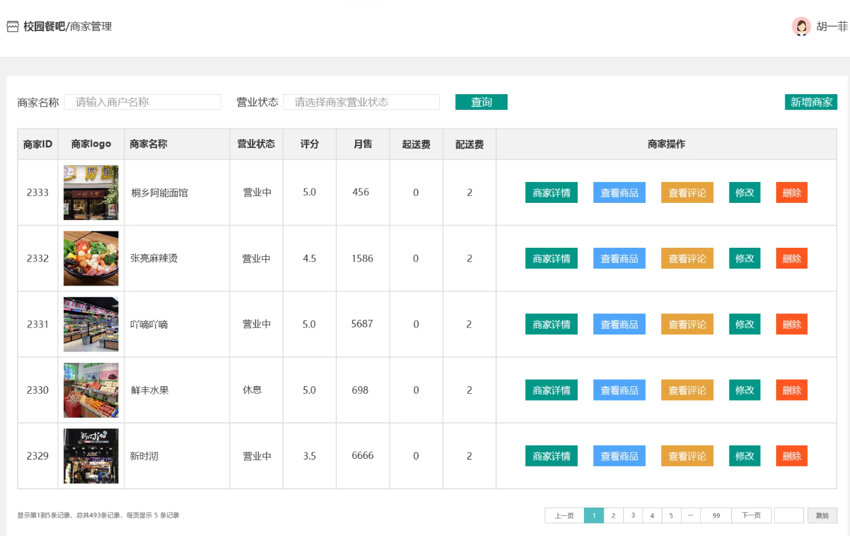
Task: View 商家详情 for 张亮麻辣烫
Action: 551,259
